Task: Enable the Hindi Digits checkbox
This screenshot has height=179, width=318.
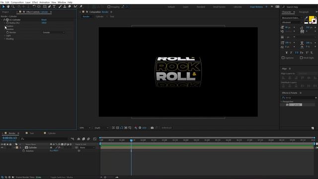Action: click(x=301, y=58)
